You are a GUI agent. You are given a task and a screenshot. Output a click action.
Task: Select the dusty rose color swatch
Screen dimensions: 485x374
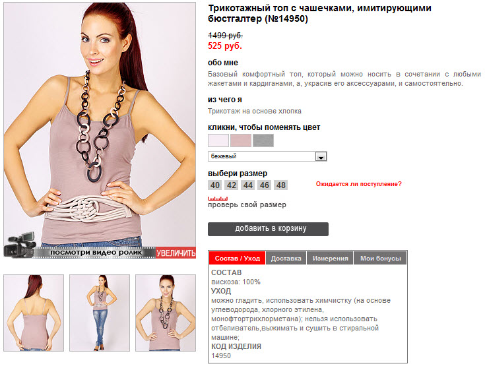241,140
